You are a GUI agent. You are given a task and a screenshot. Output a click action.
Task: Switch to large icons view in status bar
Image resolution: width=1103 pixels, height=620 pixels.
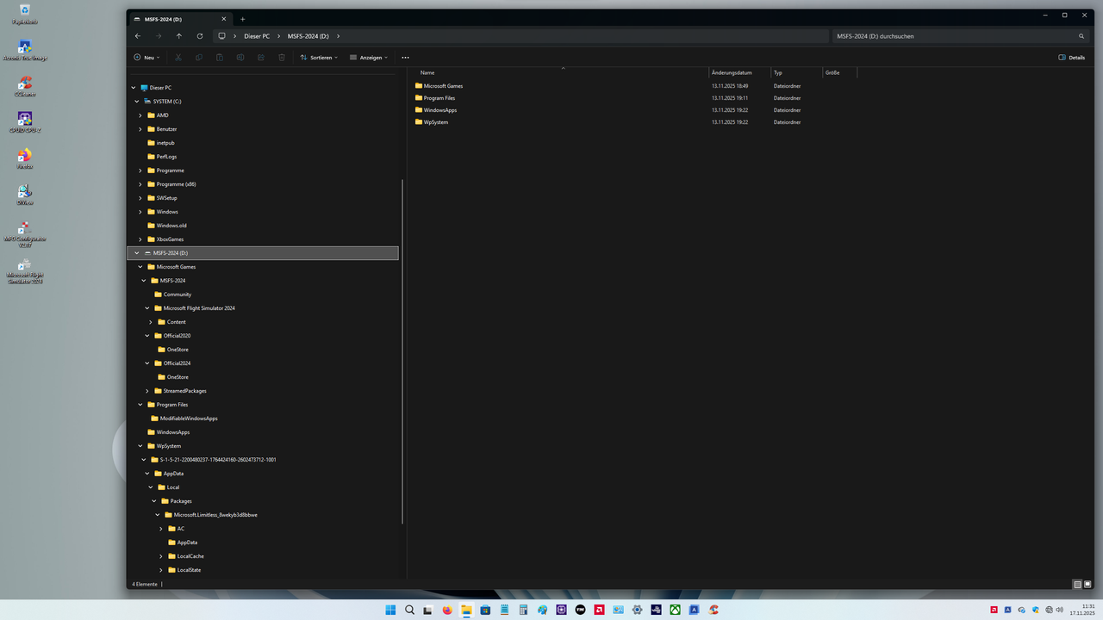(1087, 584)
